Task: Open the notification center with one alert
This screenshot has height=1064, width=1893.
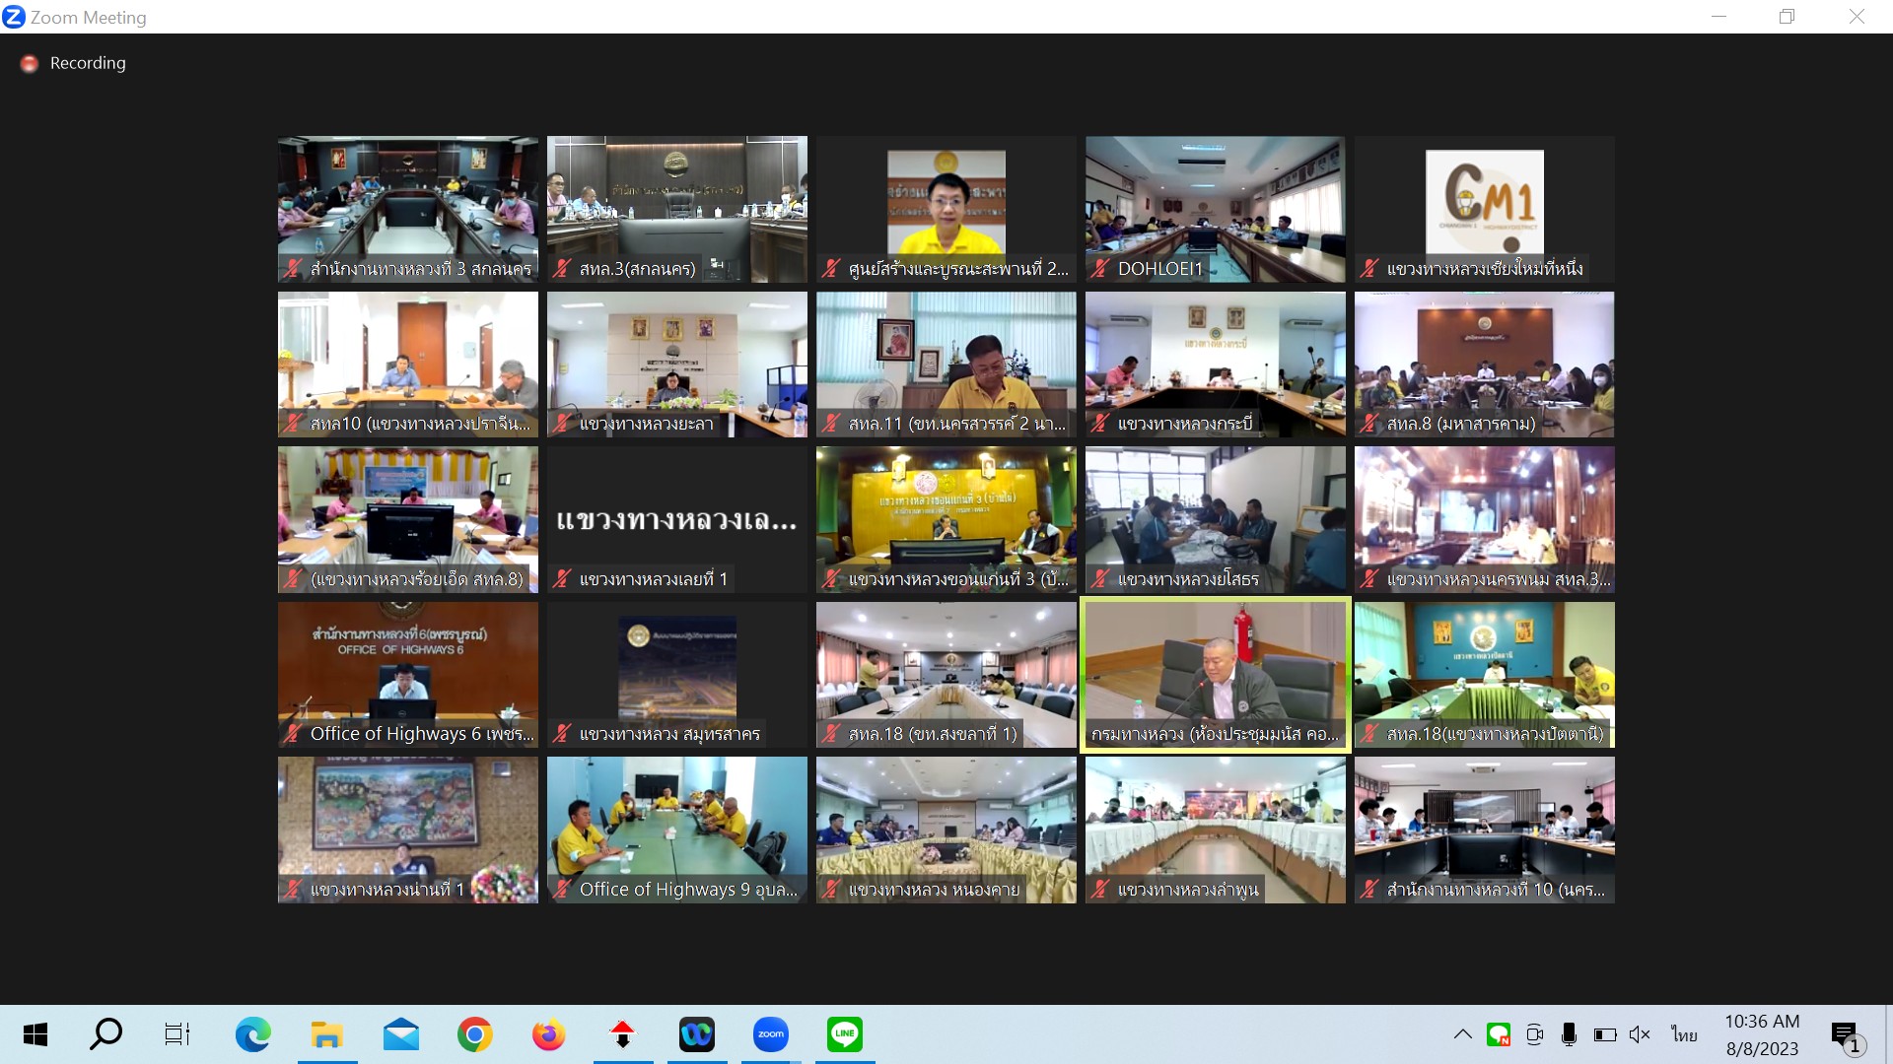Action: tap(1846, 1035)
